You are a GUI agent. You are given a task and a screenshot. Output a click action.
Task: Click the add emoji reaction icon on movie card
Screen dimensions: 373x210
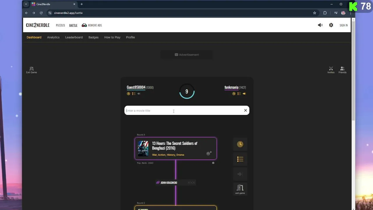tap(209, 153)
